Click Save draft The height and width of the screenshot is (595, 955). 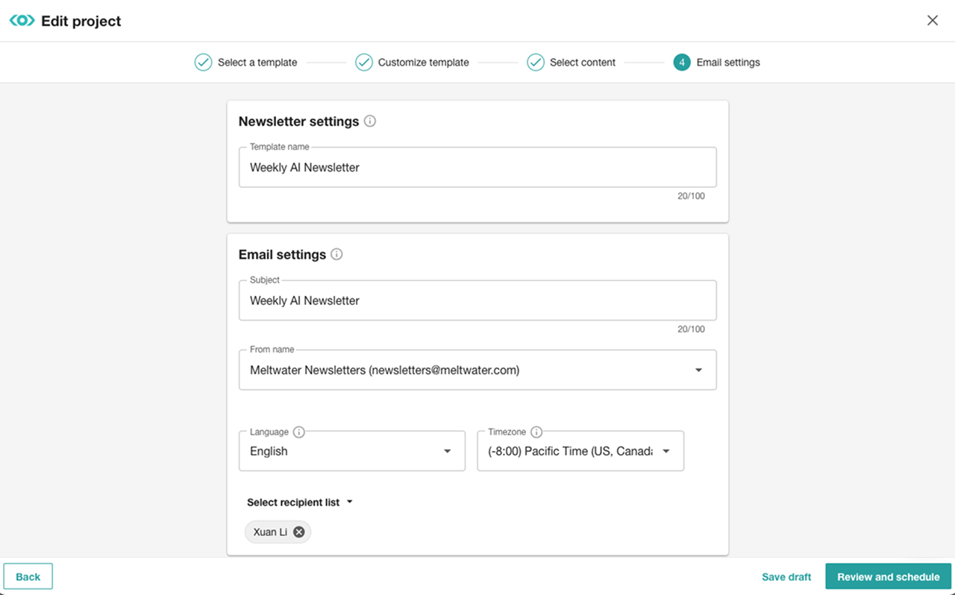(x=786, y=576)
